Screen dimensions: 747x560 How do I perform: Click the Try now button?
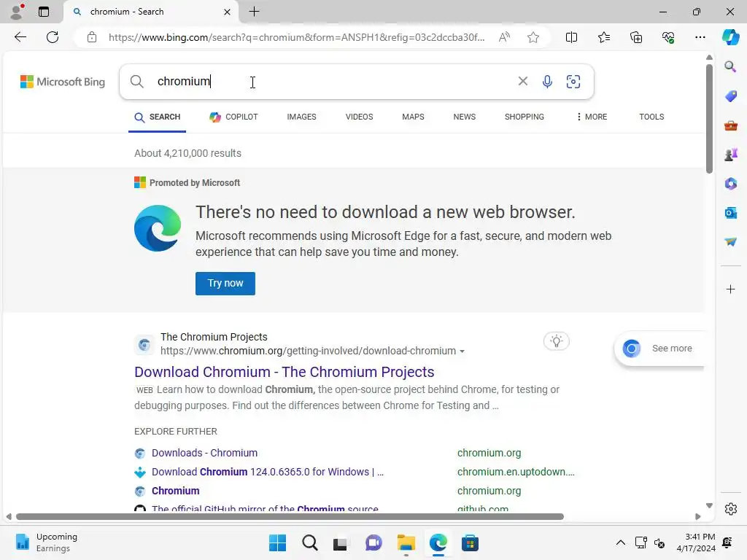(225, 284)
